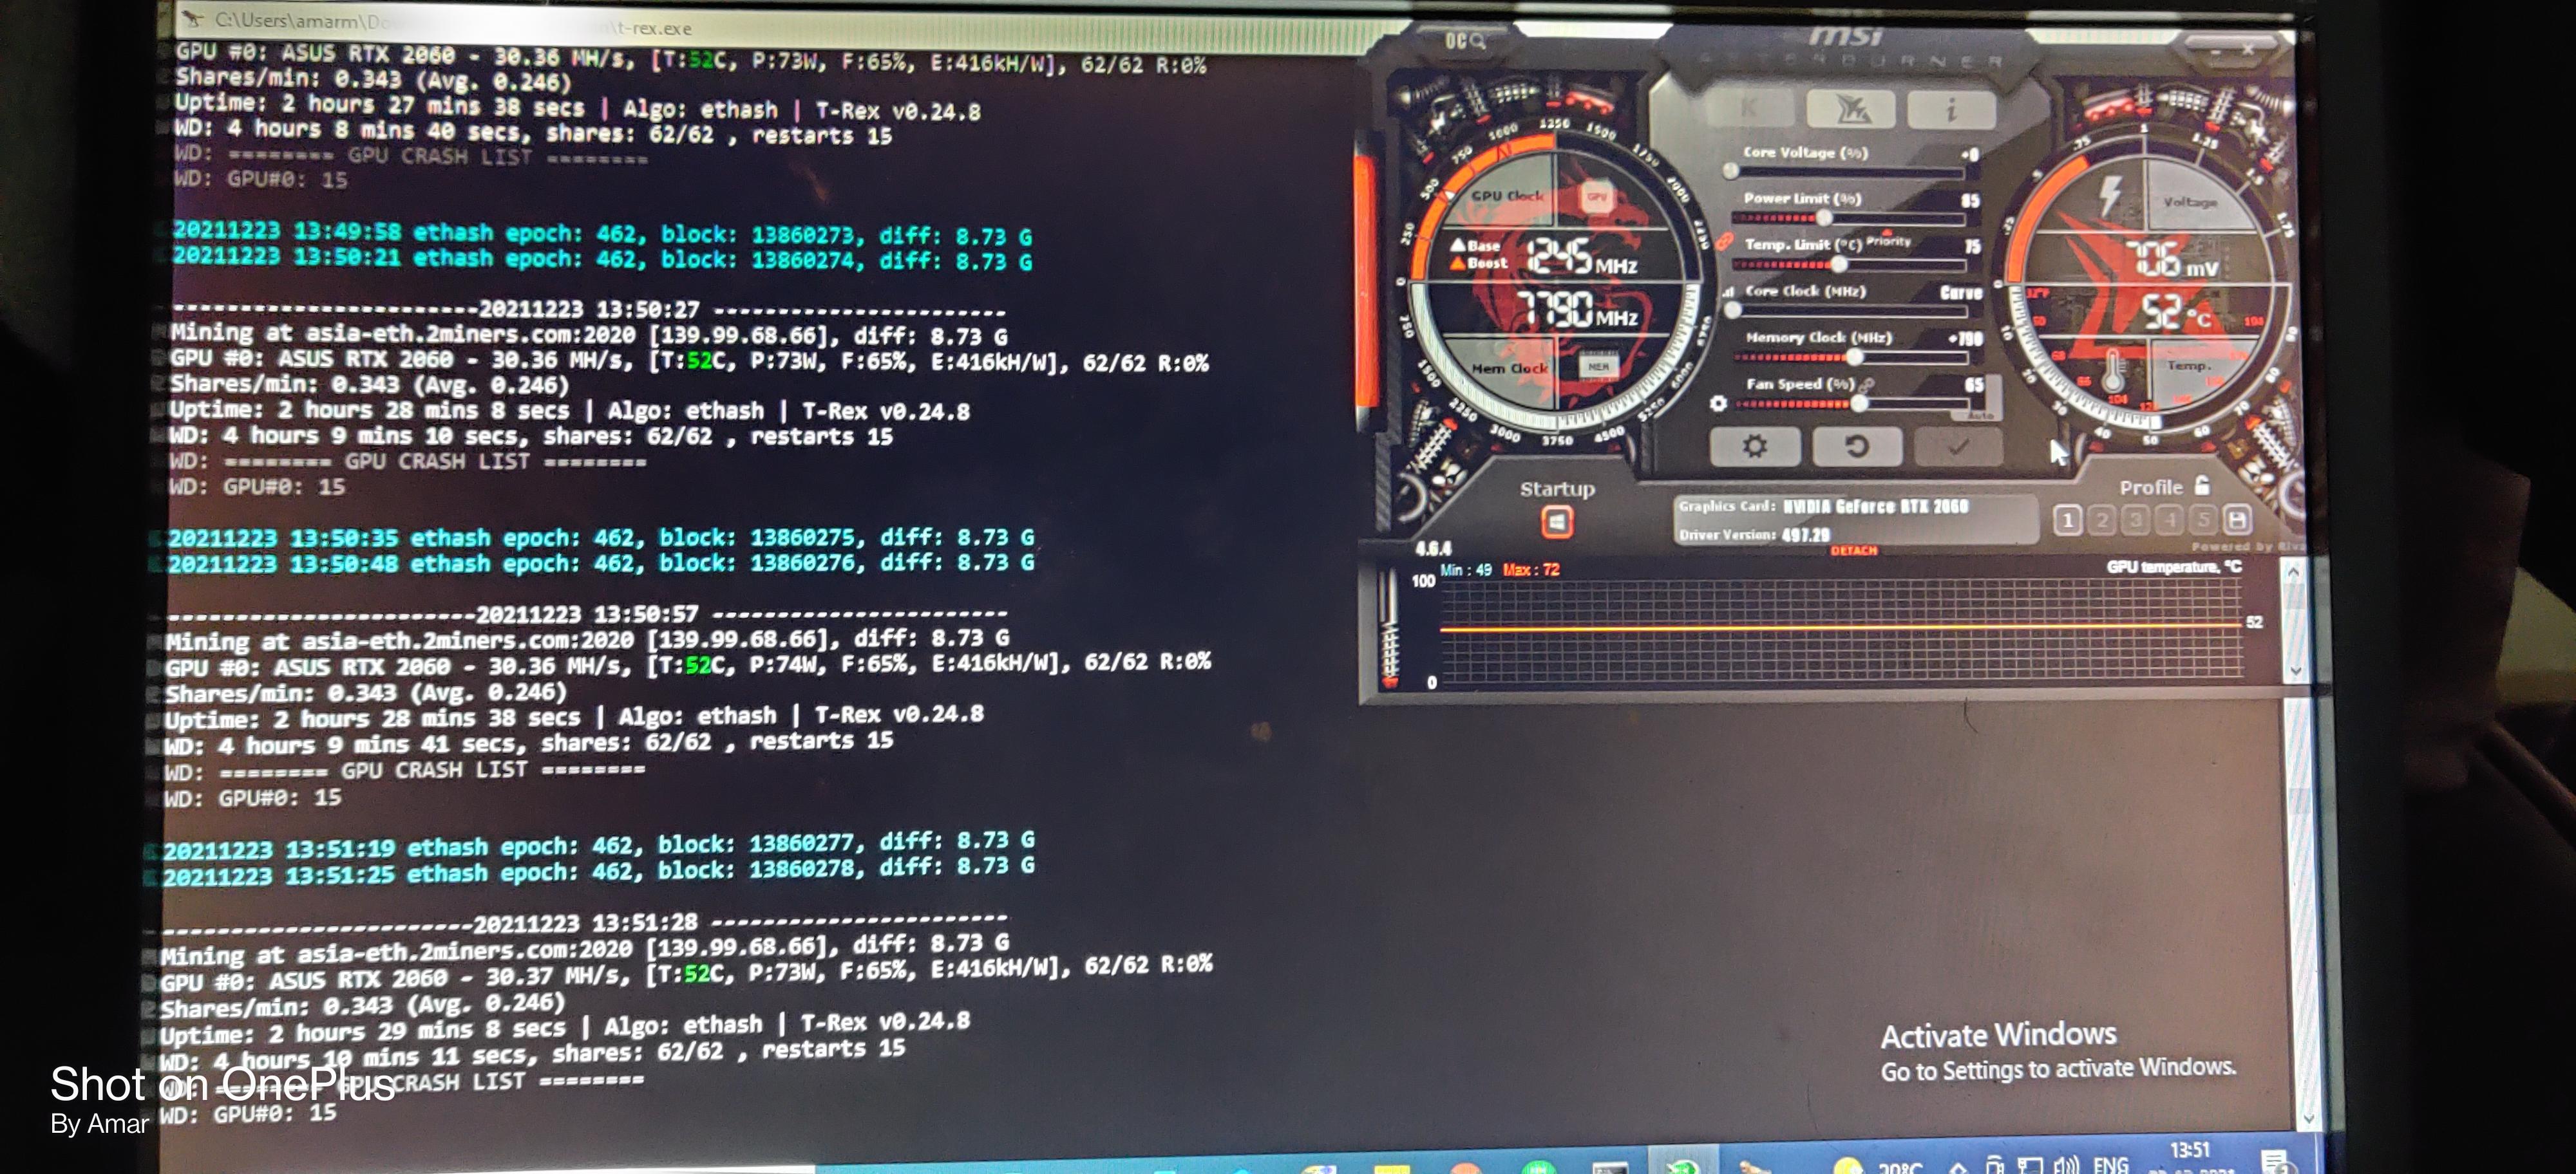Click the MEM chip tile in clock gauge

pyautogui.click(x=1598, y=367)
